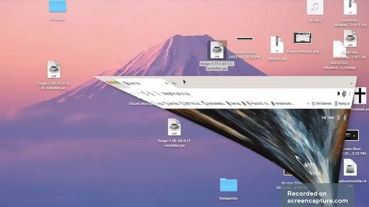Open Chrome three-dot menu

tap(350, 94)
